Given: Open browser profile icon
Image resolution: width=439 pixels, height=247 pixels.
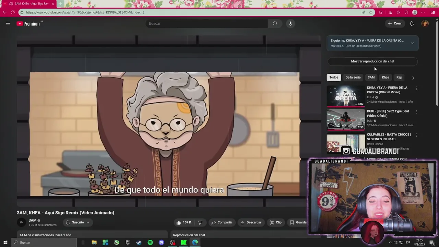Looking at the screenshot, I should tap(415, 12).
